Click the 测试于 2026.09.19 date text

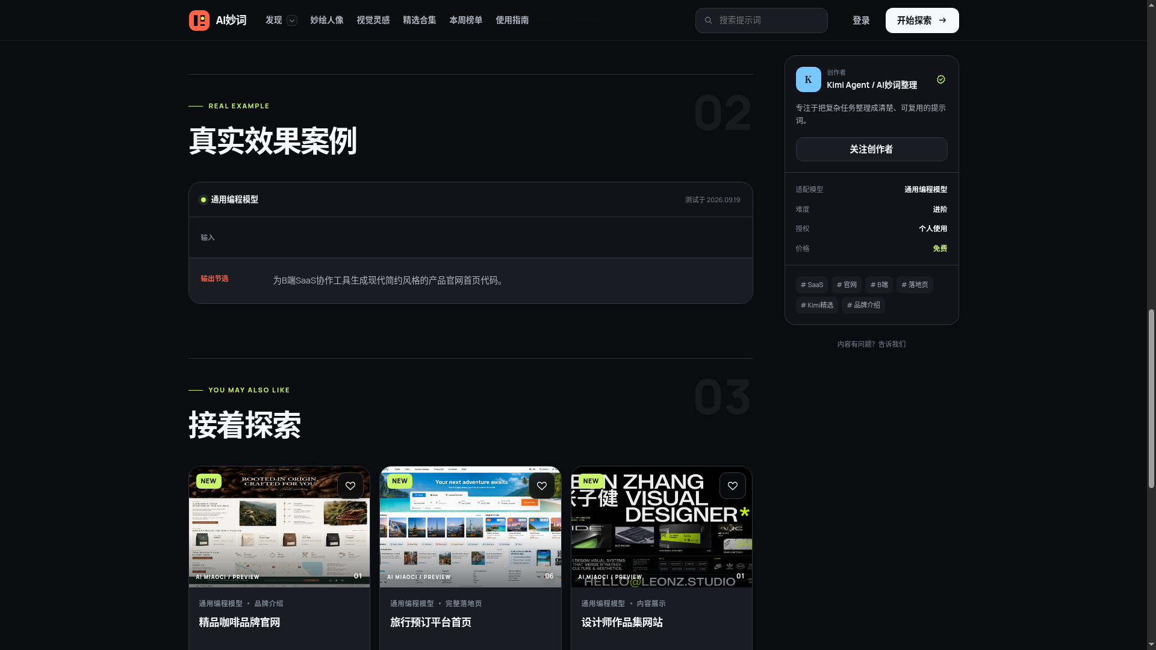coord(713,200)
